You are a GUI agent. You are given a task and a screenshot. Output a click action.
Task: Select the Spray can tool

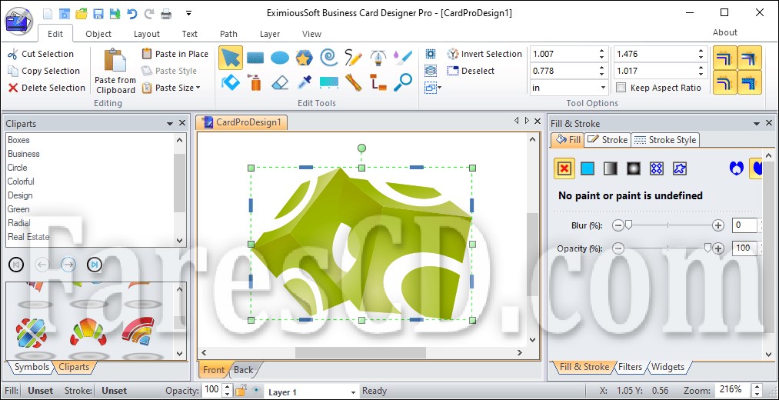pos(255,82)
